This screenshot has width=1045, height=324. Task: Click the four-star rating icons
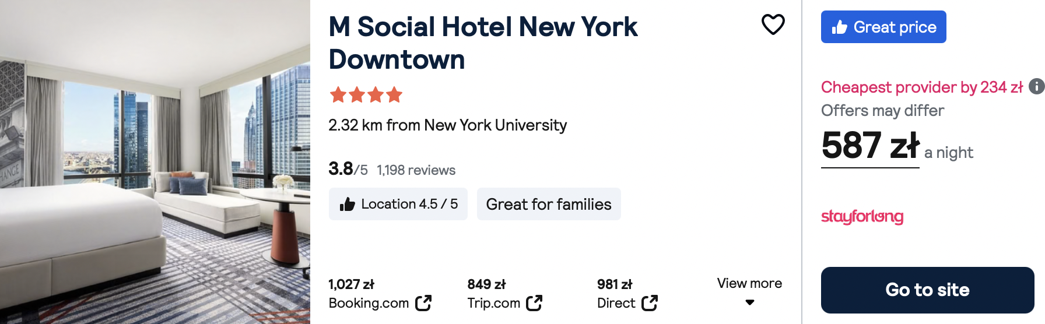[x=366, y=94]
